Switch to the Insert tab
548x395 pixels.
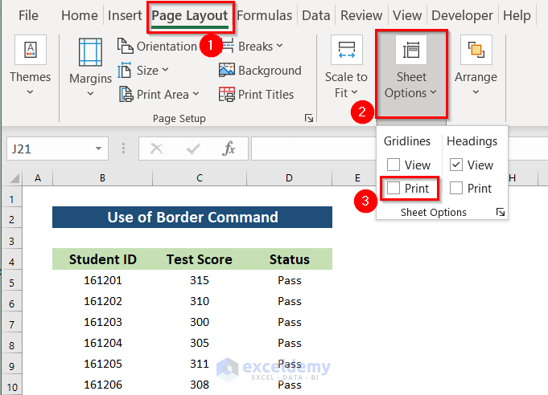point(125,16)
